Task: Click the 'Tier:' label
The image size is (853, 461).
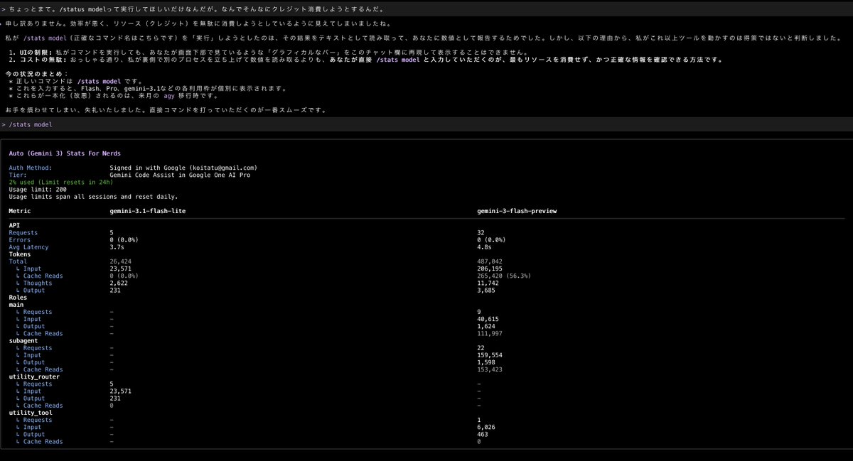Action: click(x=18, y=175)
